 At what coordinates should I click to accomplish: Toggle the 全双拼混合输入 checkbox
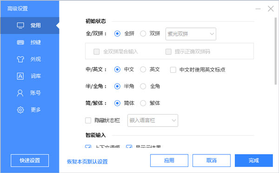click(x=96, y=51)
